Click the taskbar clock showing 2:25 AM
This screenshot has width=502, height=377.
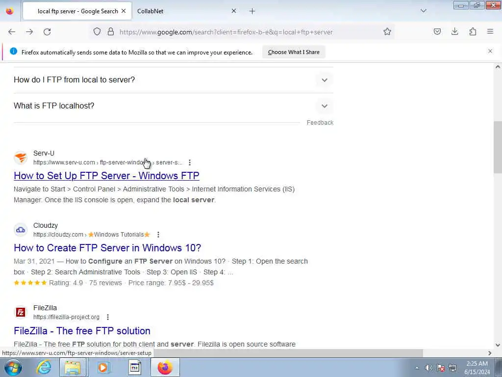tap(477, 368)
